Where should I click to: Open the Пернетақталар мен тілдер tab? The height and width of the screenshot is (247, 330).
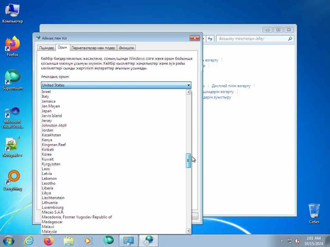93,48
